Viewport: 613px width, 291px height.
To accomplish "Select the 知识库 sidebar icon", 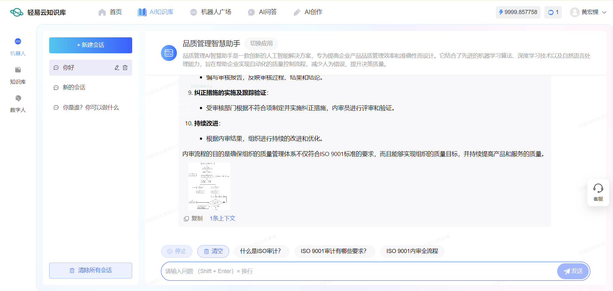I will click(18, 70).
